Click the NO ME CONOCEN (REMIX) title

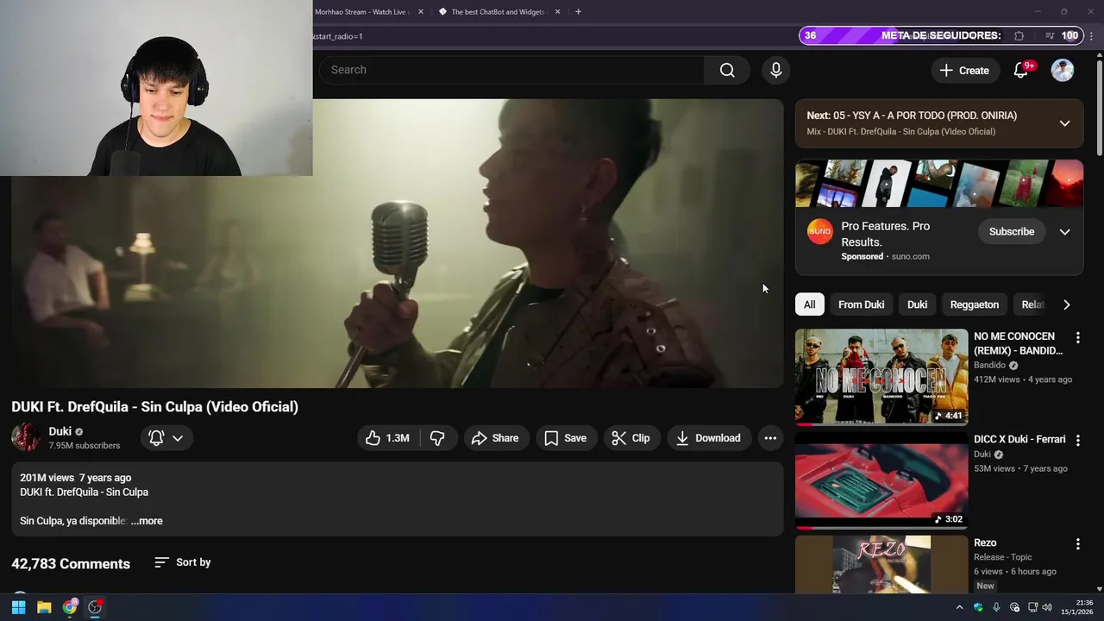click(1018, 343)
